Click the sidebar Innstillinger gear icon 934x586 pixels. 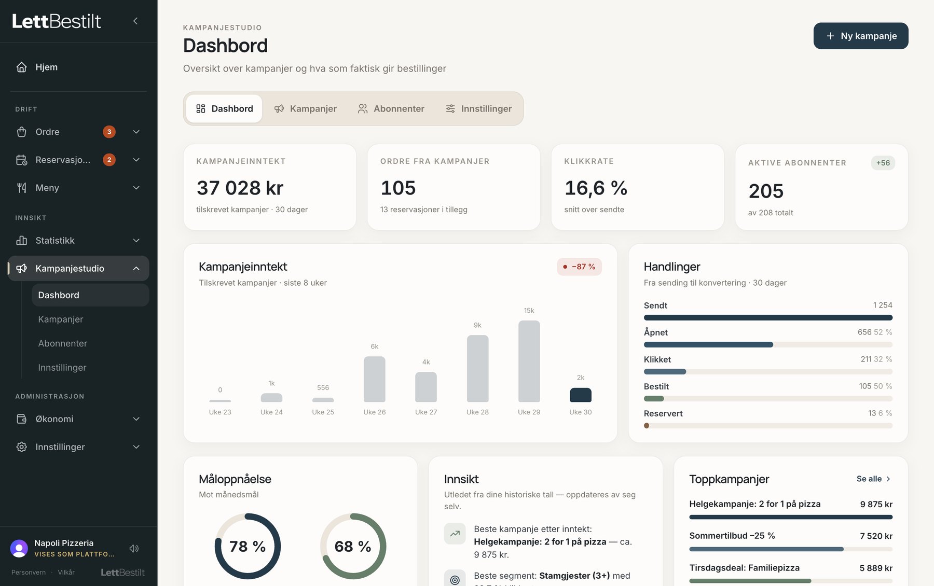pos(21,447)
